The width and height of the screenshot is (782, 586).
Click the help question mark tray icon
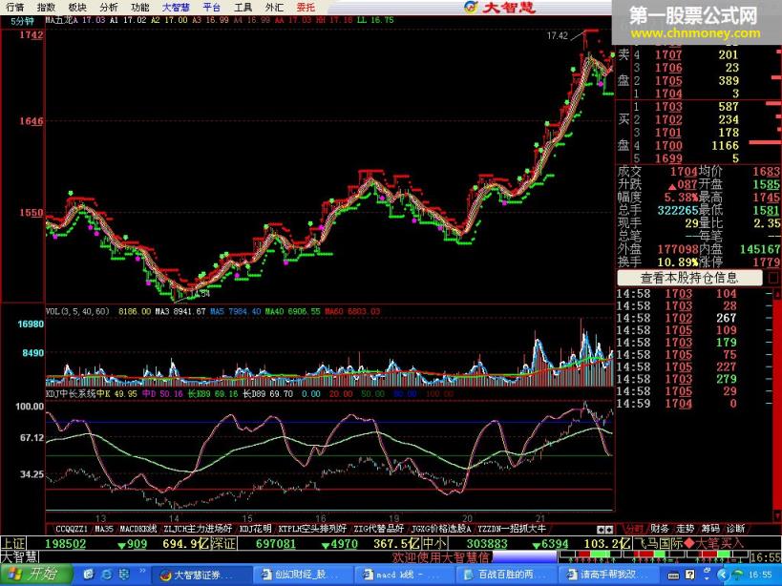click(x=689, y=576)
